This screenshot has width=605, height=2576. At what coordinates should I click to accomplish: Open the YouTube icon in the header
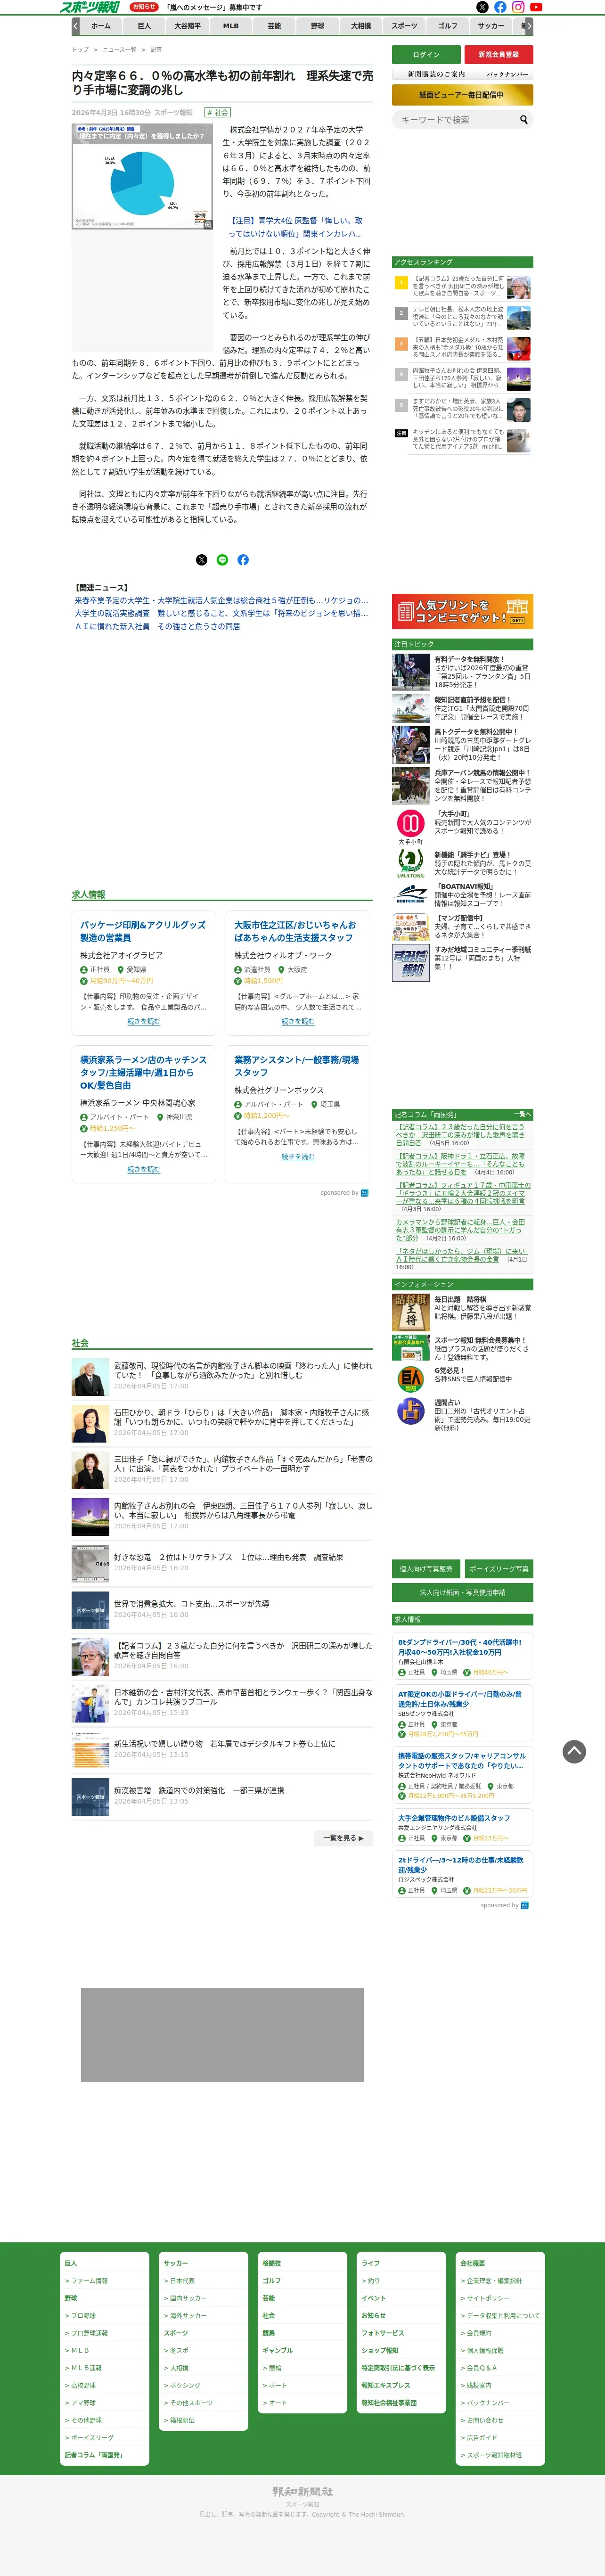pos(536,7)
